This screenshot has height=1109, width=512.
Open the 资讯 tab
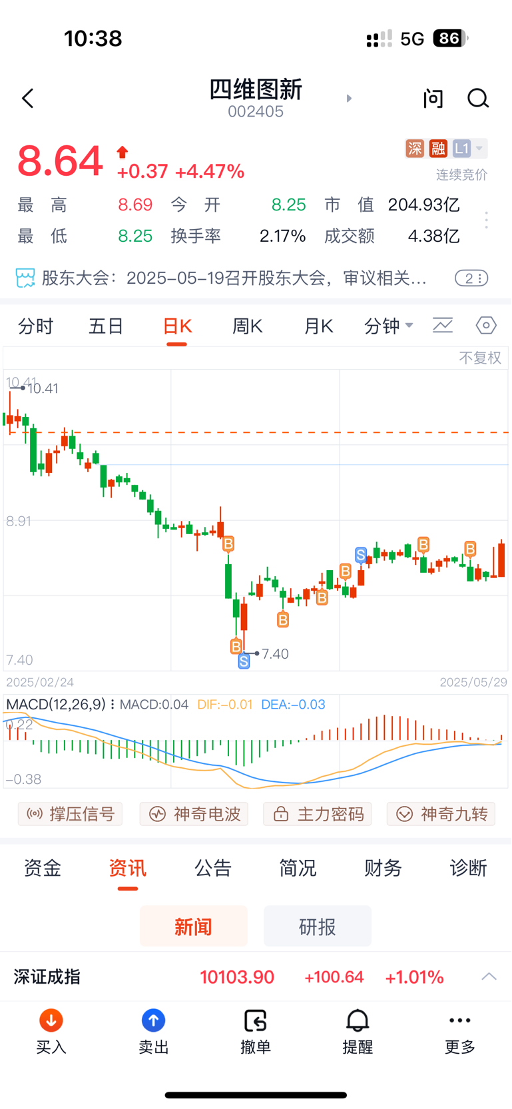point(128,868)
